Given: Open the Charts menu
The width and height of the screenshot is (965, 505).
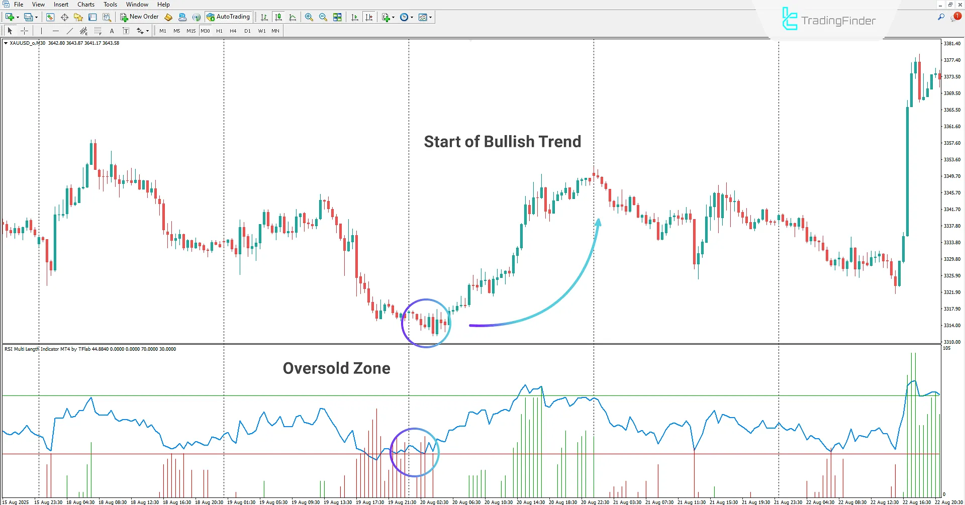Looking at the screenshot, I should tap(85, 4).
